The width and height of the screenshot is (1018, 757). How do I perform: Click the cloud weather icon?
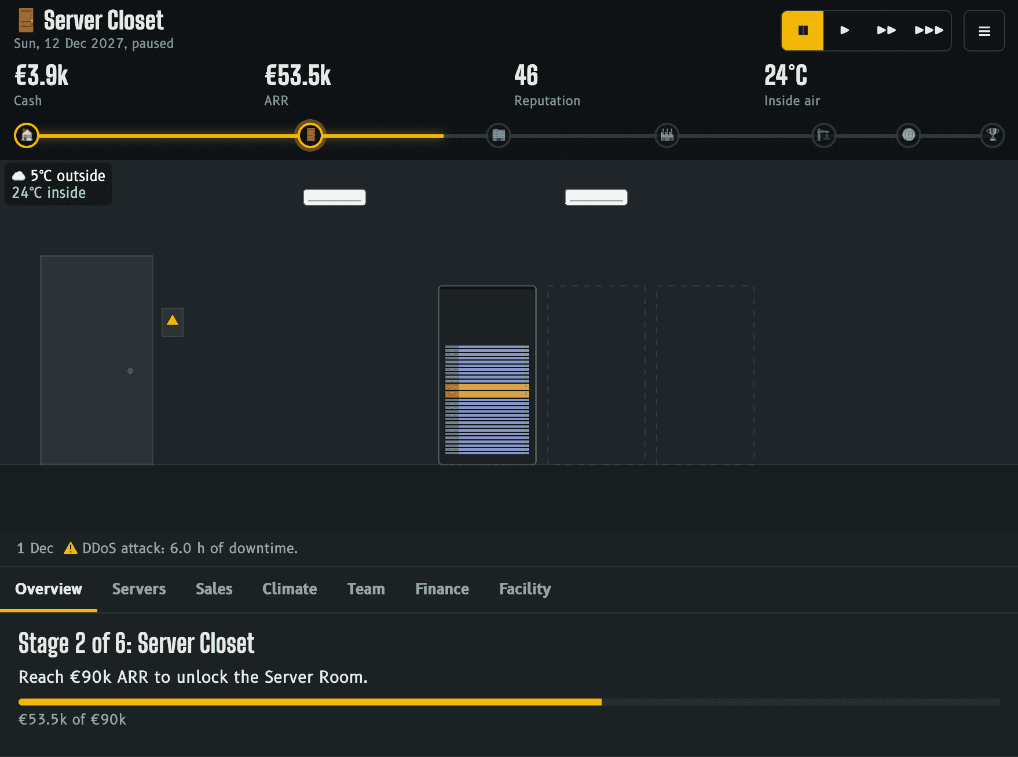[19, 176]
